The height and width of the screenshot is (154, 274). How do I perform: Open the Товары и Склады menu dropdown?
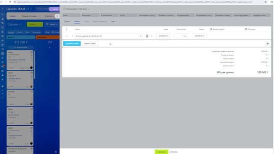coord(30,16)
